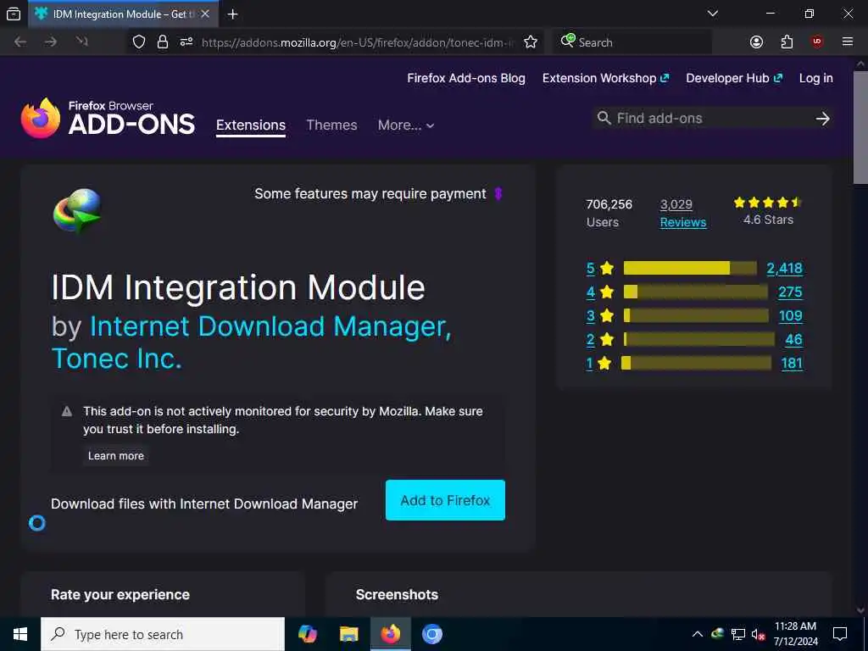Submit add-on search with the arrow button
This screenshot has height=651, width=868.
click(x=822, y=119)
